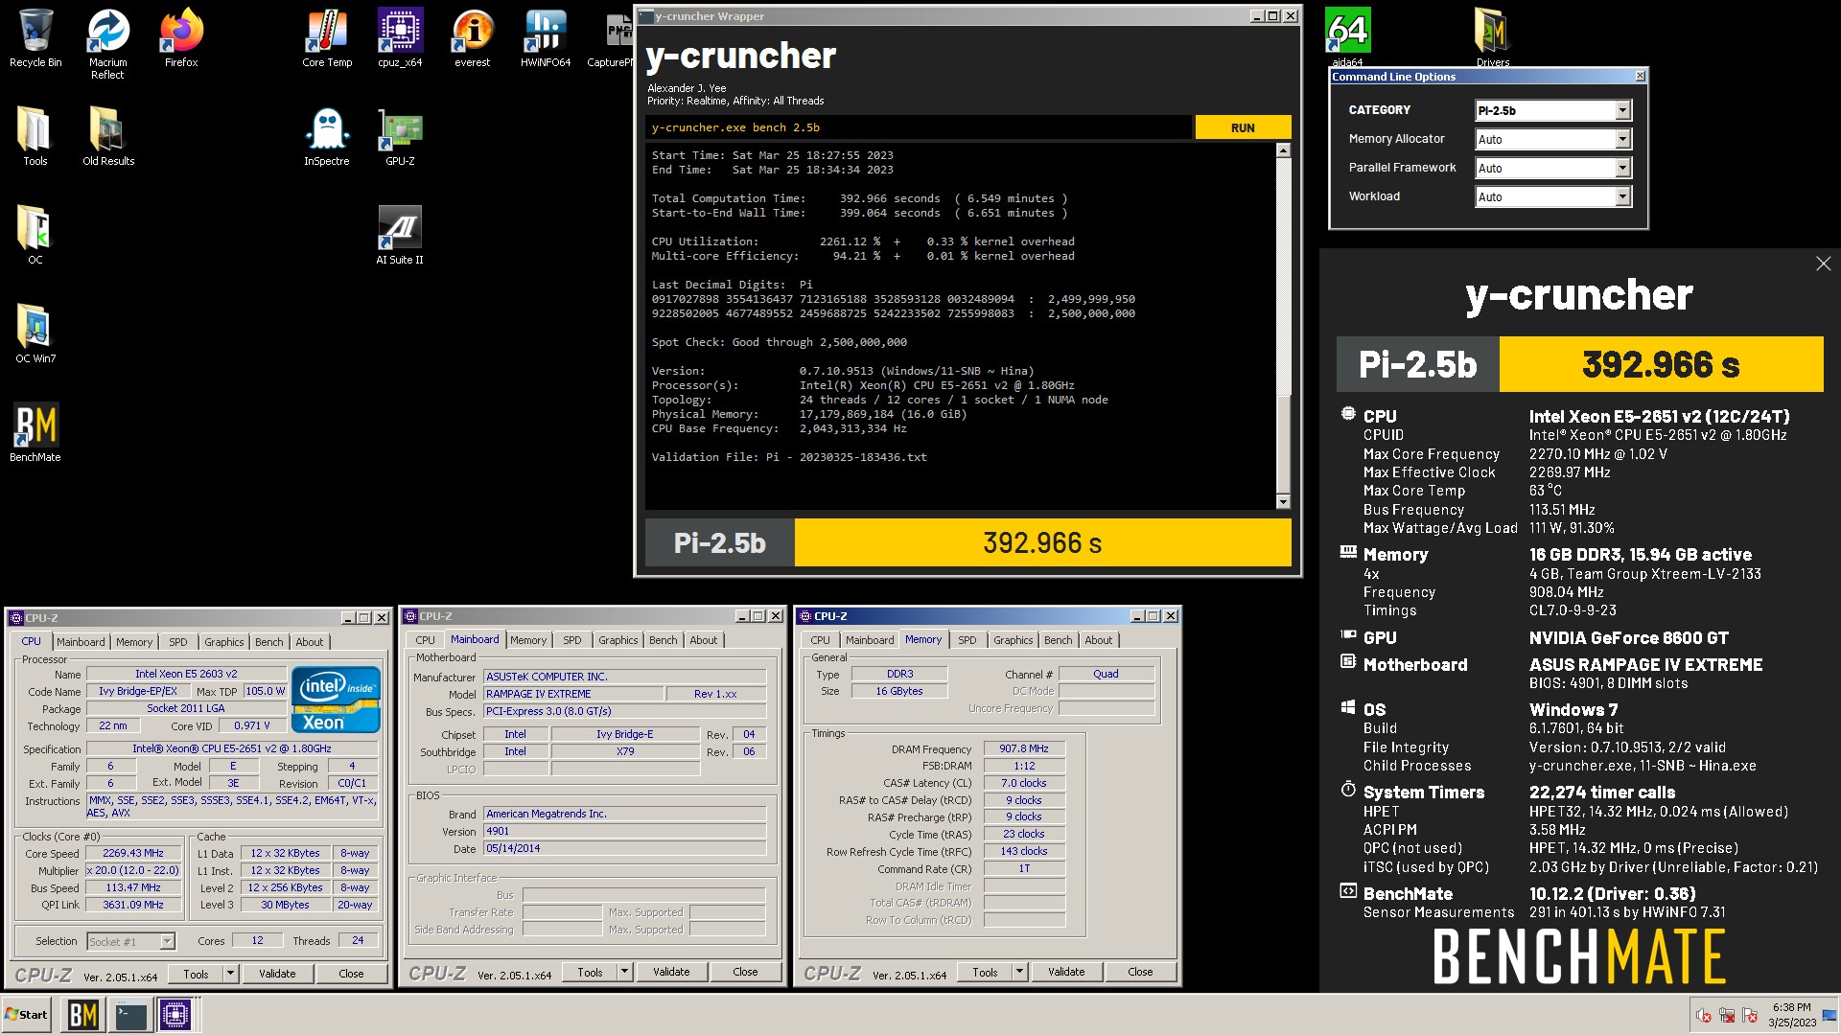Open Tools dropdown arrow in left CPU-Z window

point(230,974)
